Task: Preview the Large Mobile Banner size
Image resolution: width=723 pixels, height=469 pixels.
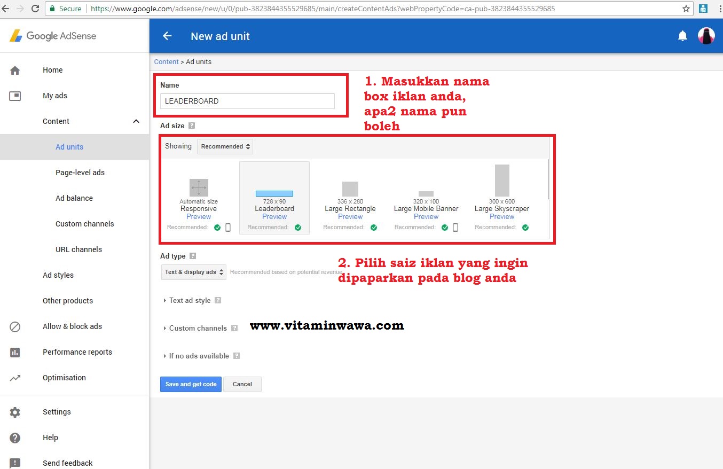Action: [x=426, y=216]
